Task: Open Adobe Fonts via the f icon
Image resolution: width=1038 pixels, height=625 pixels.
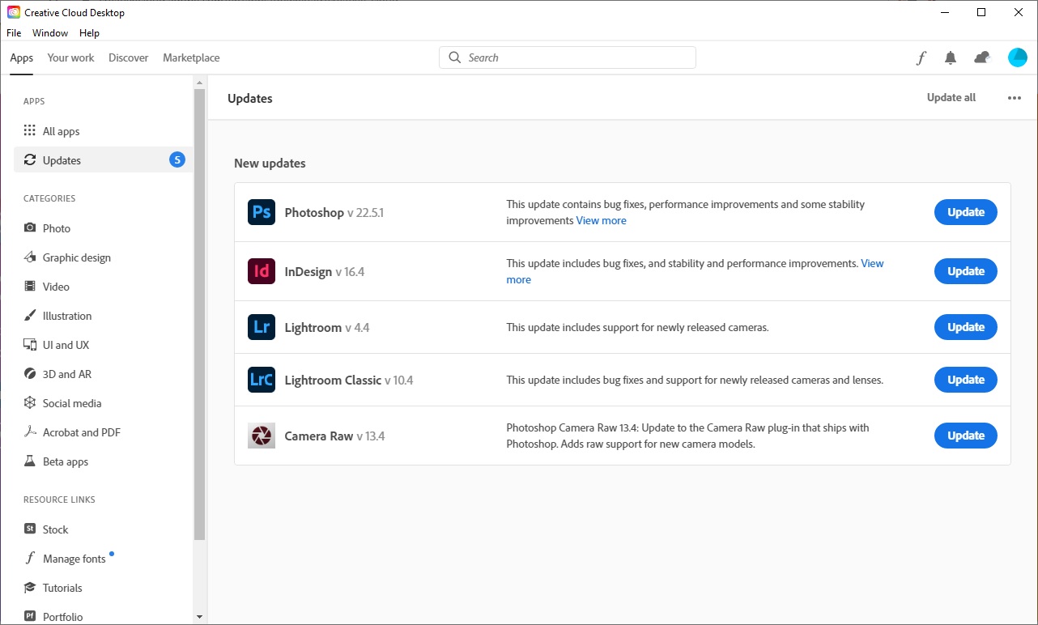Action: point(921,57)
